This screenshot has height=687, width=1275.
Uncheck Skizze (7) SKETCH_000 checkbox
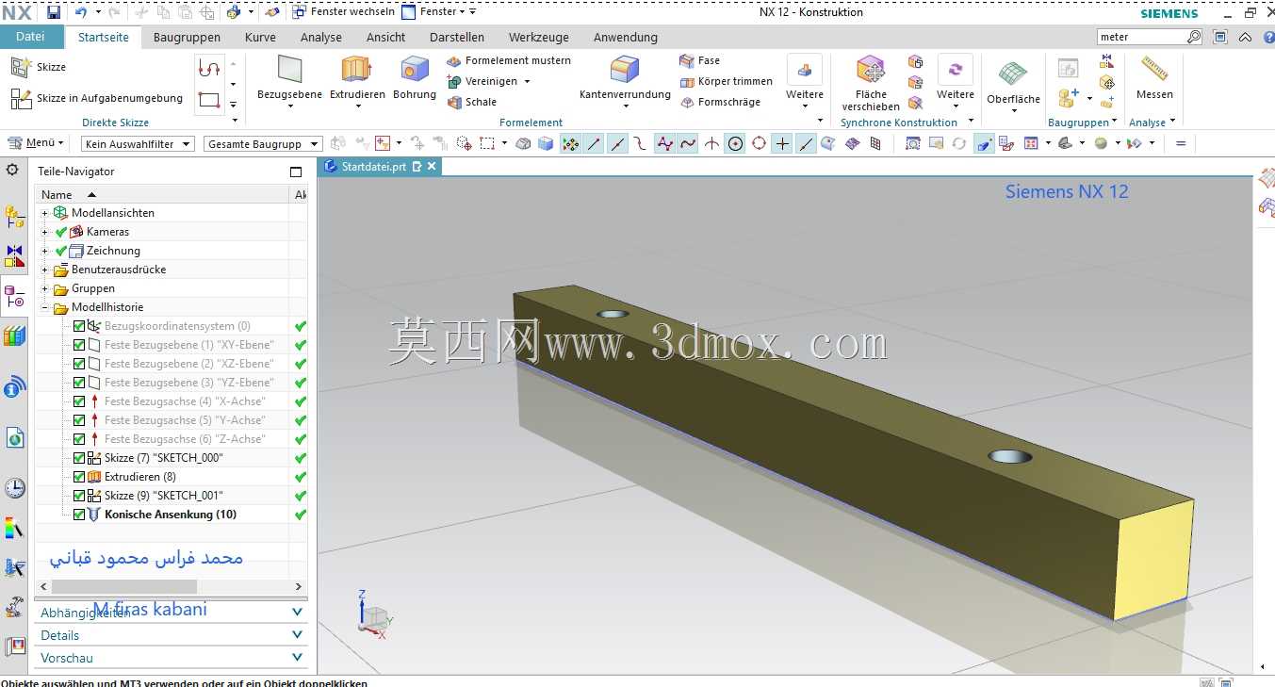click(79, 458)
